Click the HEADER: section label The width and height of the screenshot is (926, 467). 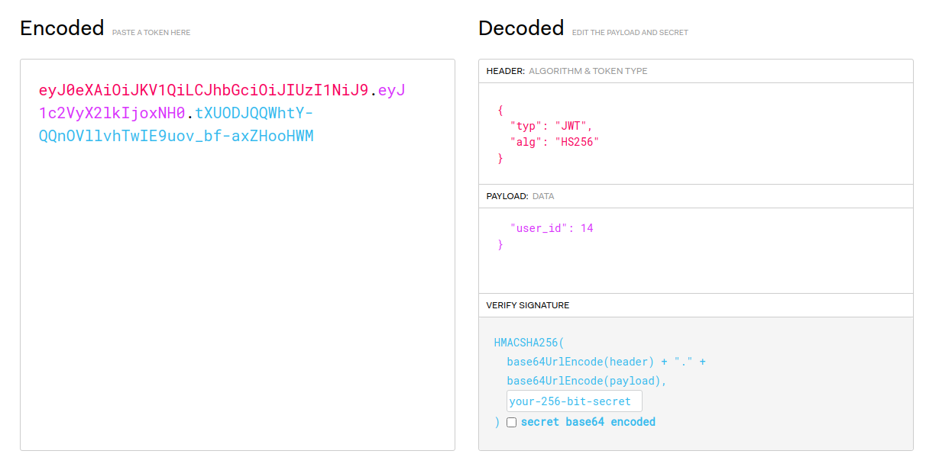(x=506, y=71)
